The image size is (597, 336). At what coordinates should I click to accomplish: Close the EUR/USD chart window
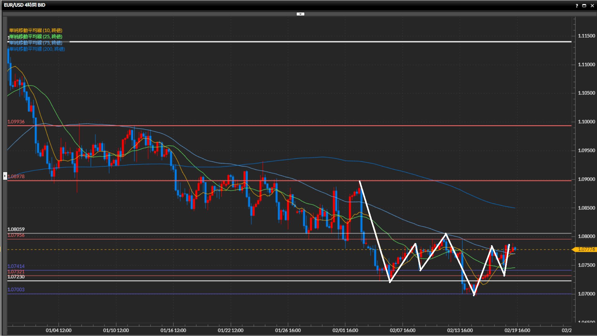tap(592, 6)
